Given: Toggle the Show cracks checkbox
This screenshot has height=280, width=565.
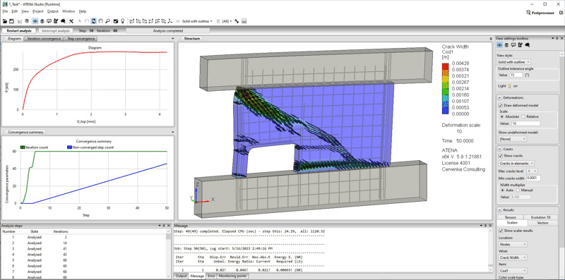Looking at the screenshot, I should [501, 156].
